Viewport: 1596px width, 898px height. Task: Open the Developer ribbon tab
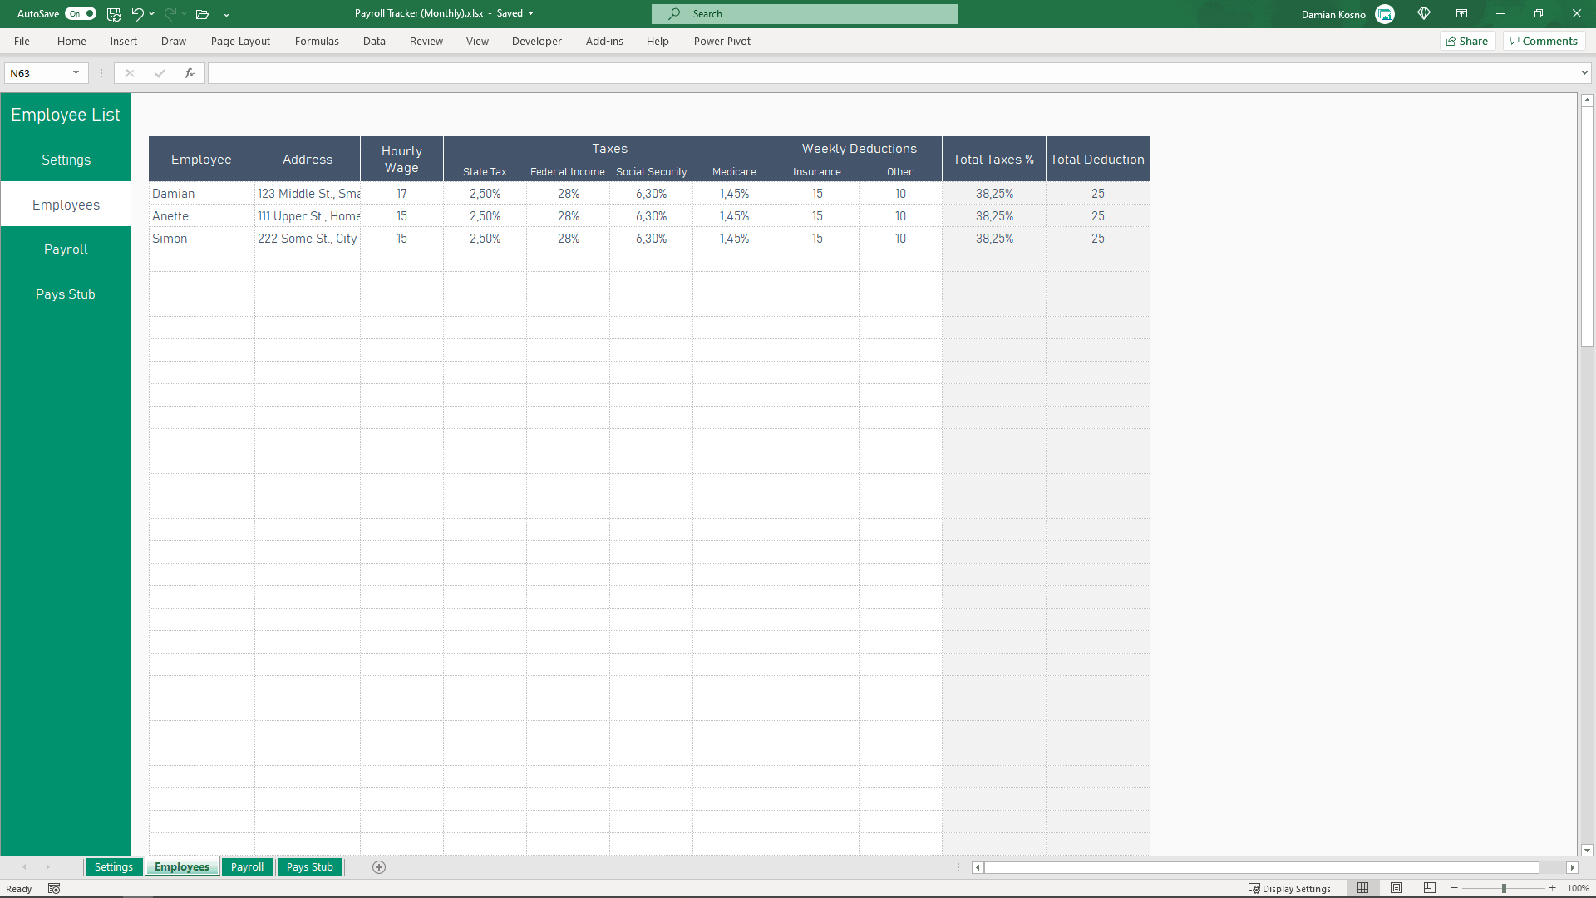coord(537,41)
